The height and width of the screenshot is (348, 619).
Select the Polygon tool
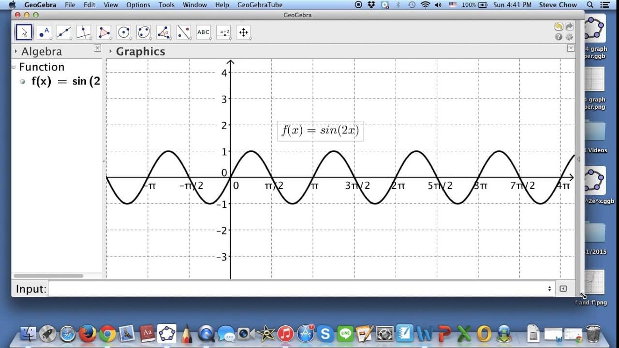(x=104, y=32)
